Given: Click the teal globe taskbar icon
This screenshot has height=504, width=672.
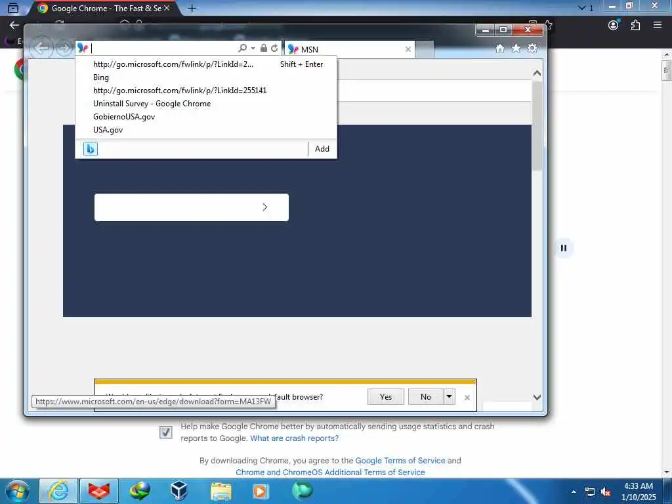Looking at the screenshot, I should (x=303, y=491).
